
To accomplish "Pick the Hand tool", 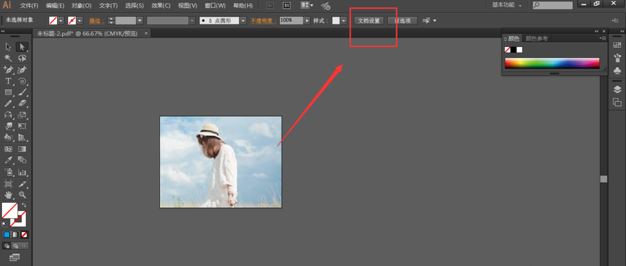I will click(9, 195).
